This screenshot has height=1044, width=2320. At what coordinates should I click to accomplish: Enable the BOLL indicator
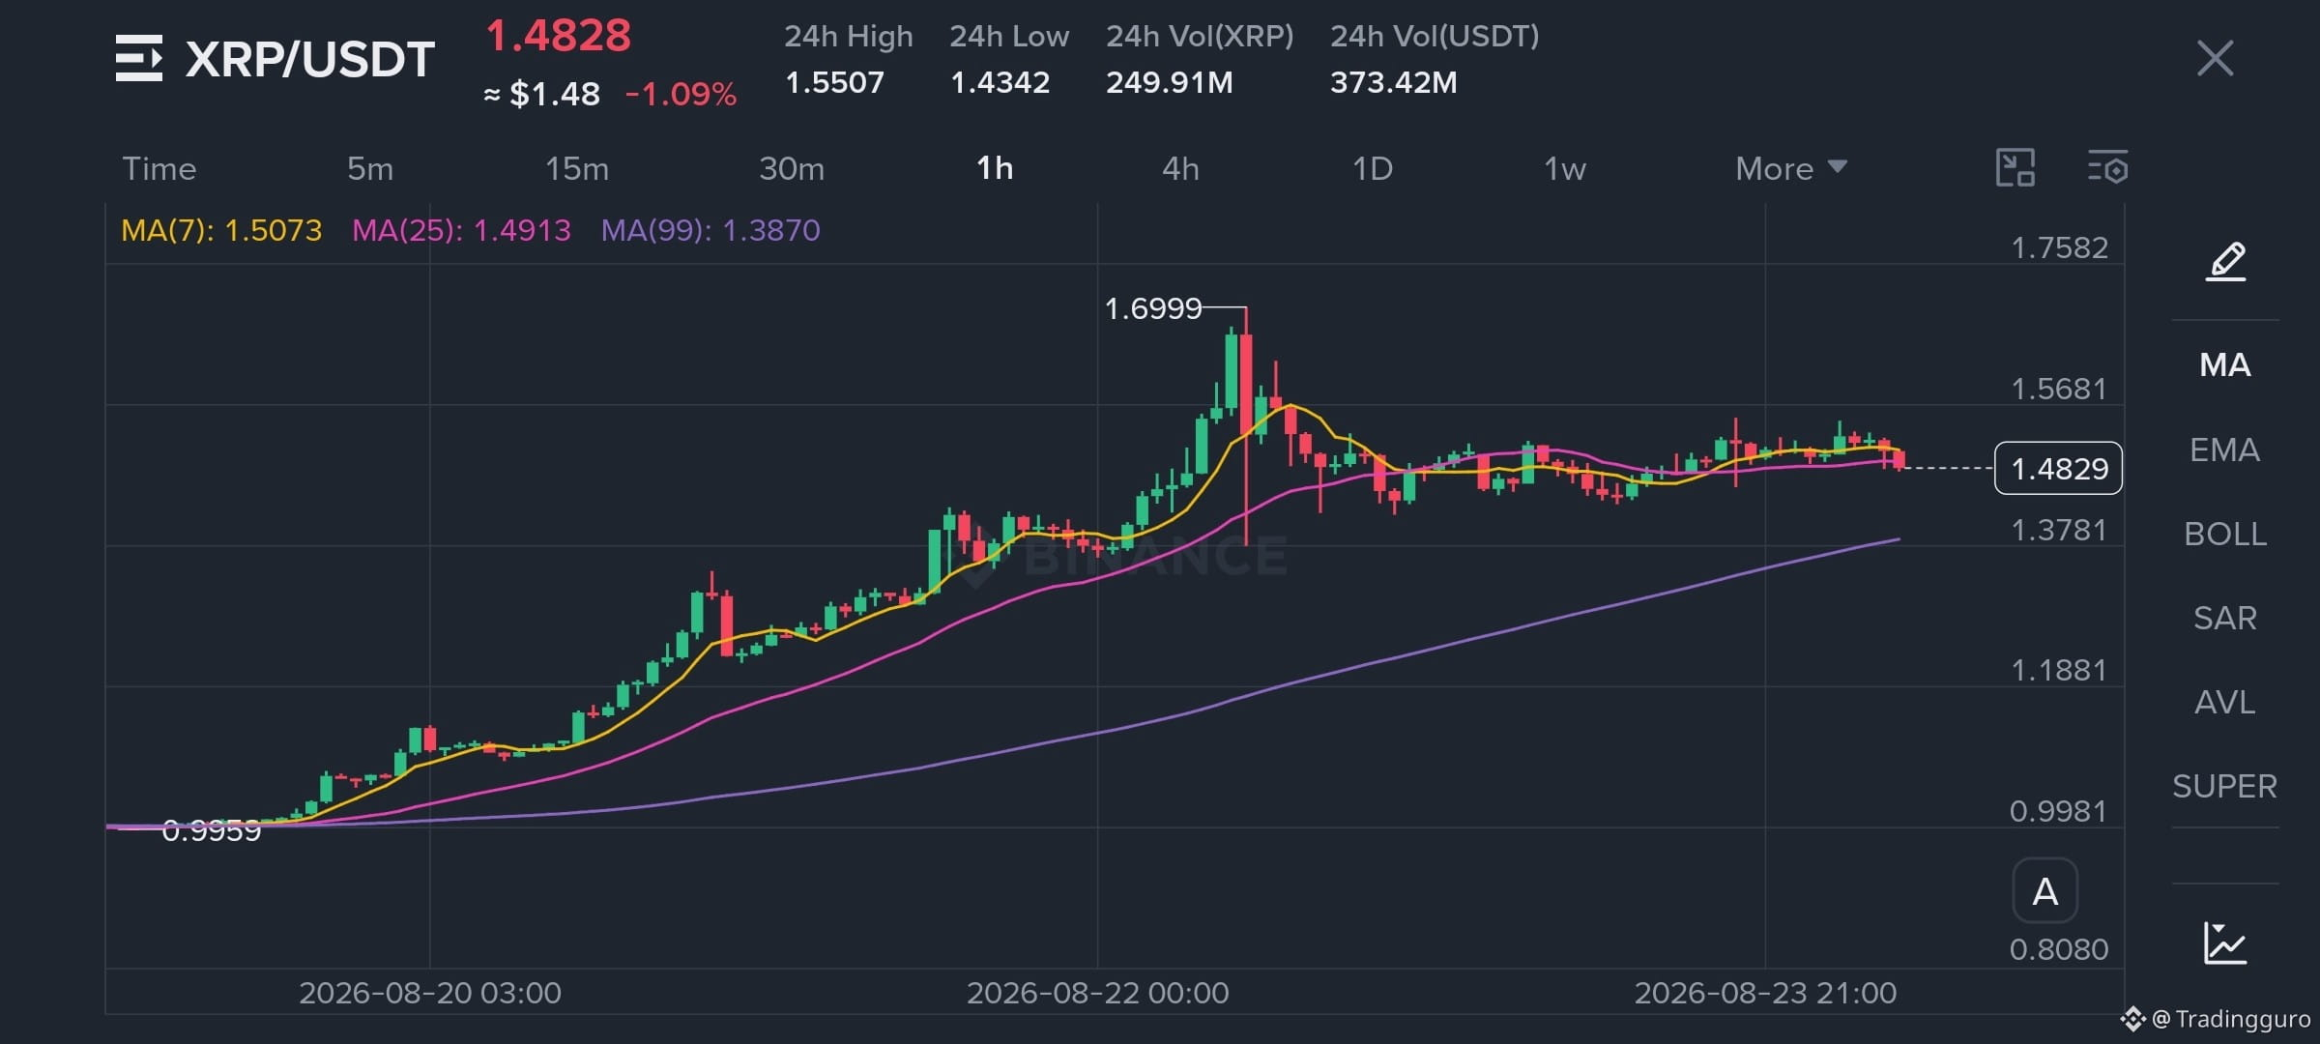pos(2224,534)
